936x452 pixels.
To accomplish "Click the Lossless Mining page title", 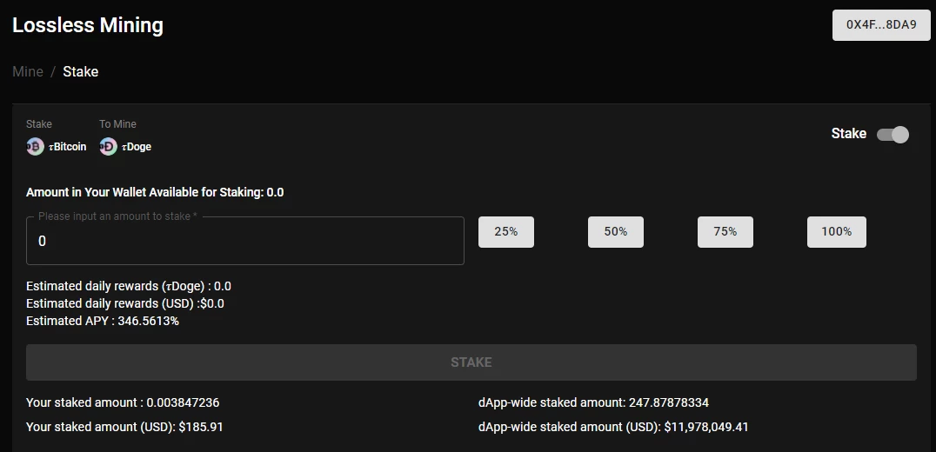I will 88,25.
